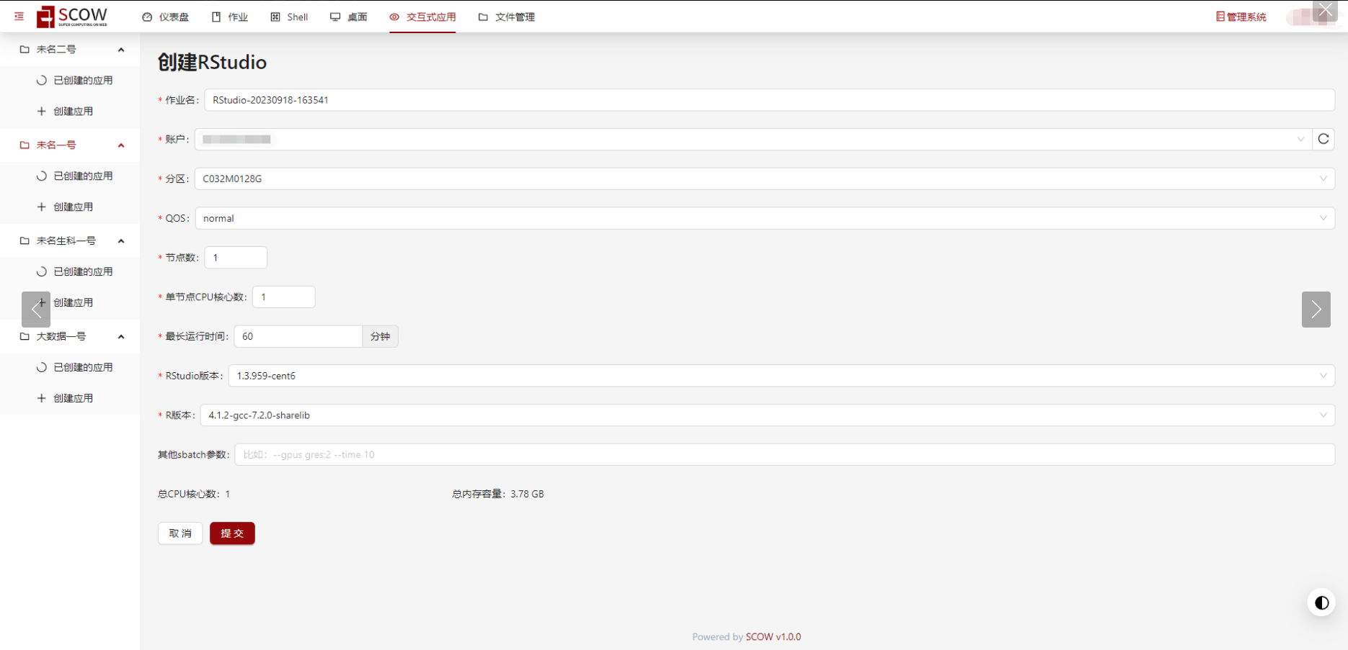This screenshot has height=650, width=1348.
Task: Go to next image with right arrow
Action: tap(1316, 310)
